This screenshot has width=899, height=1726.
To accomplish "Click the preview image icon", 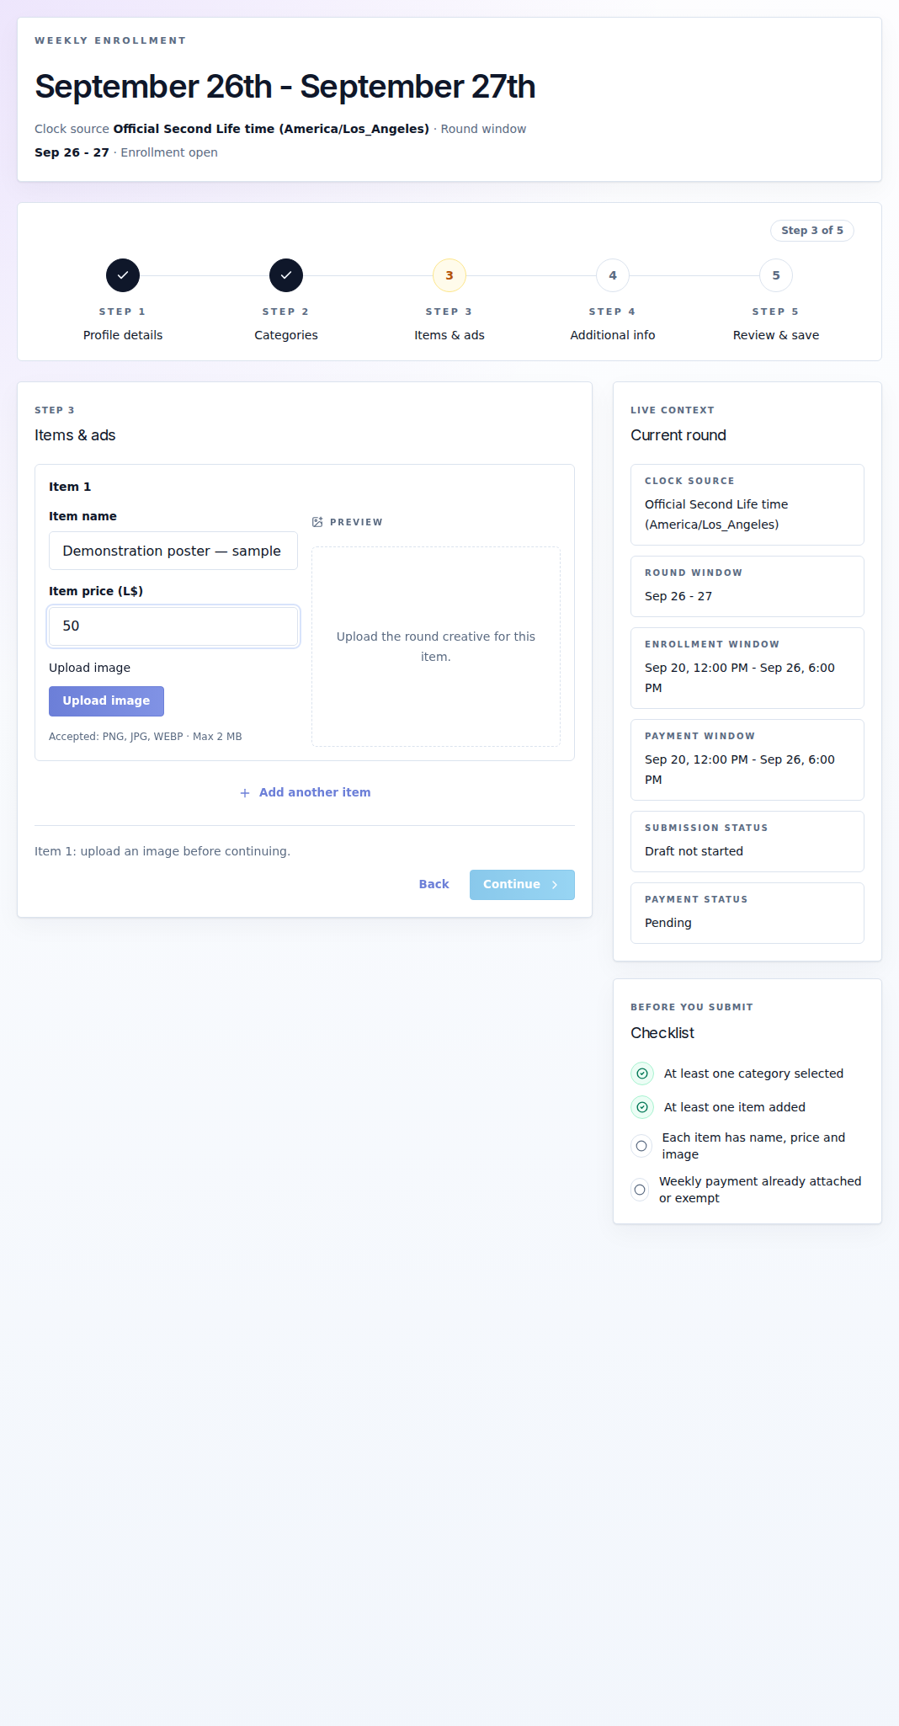I will pyautogui.click(x=317, y=522).
